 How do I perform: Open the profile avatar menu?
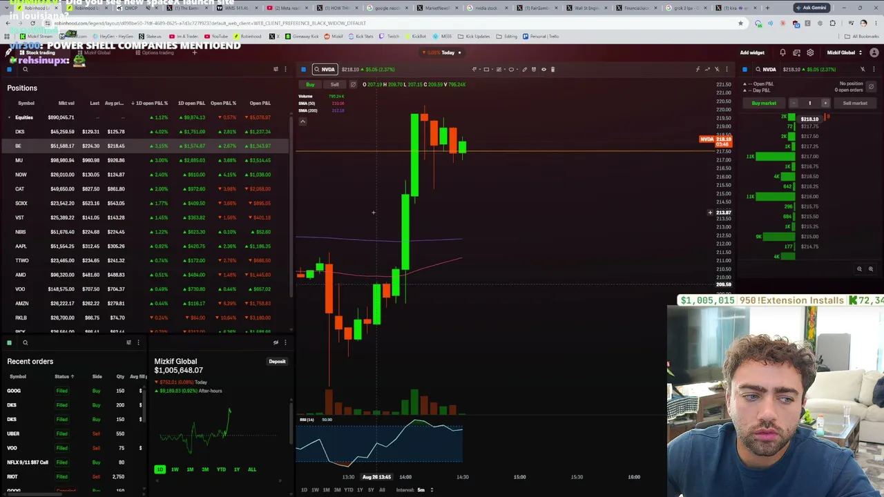point(873,52)
